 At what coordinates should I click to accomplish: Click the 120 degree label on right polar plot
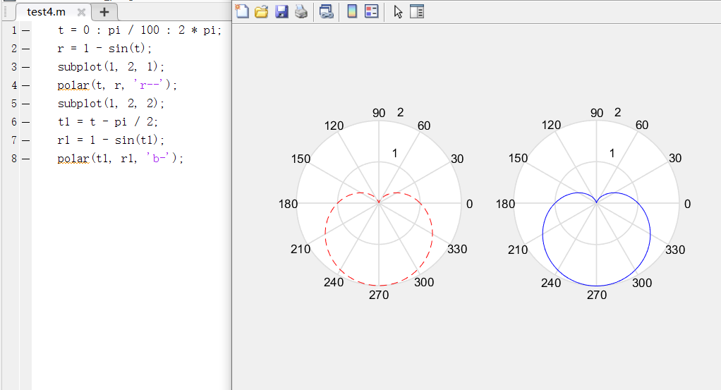[551, 125]
